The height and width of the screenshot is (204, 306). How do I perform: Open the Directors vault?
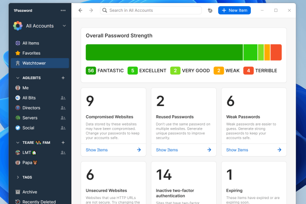click(40, 108)
